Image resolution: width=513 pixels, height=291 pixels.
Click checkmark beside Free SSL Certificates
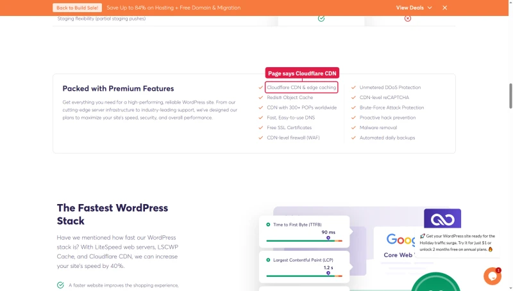click(261, 127)
